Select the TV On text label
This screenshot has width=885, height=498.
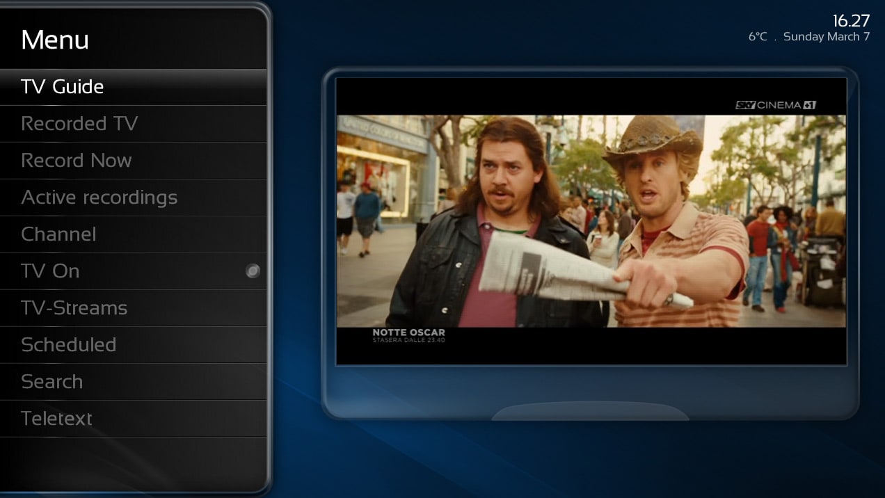(50, 271)
